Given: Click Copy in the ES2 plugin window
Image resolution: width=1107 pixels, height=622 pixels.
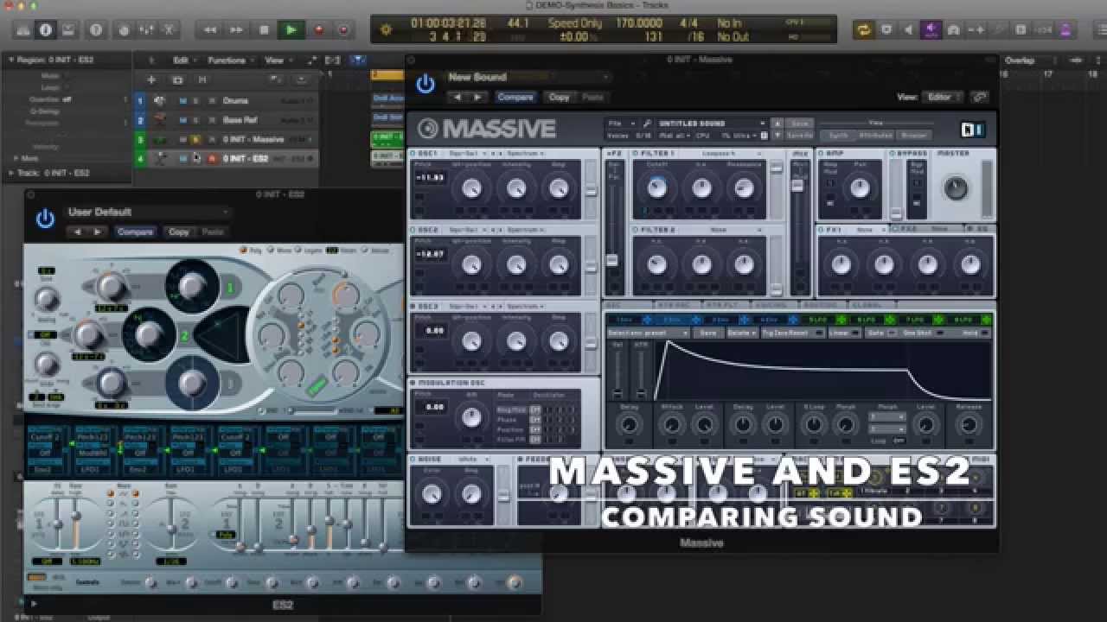Looking at the screenshot, I should click(x=179, y=232).
